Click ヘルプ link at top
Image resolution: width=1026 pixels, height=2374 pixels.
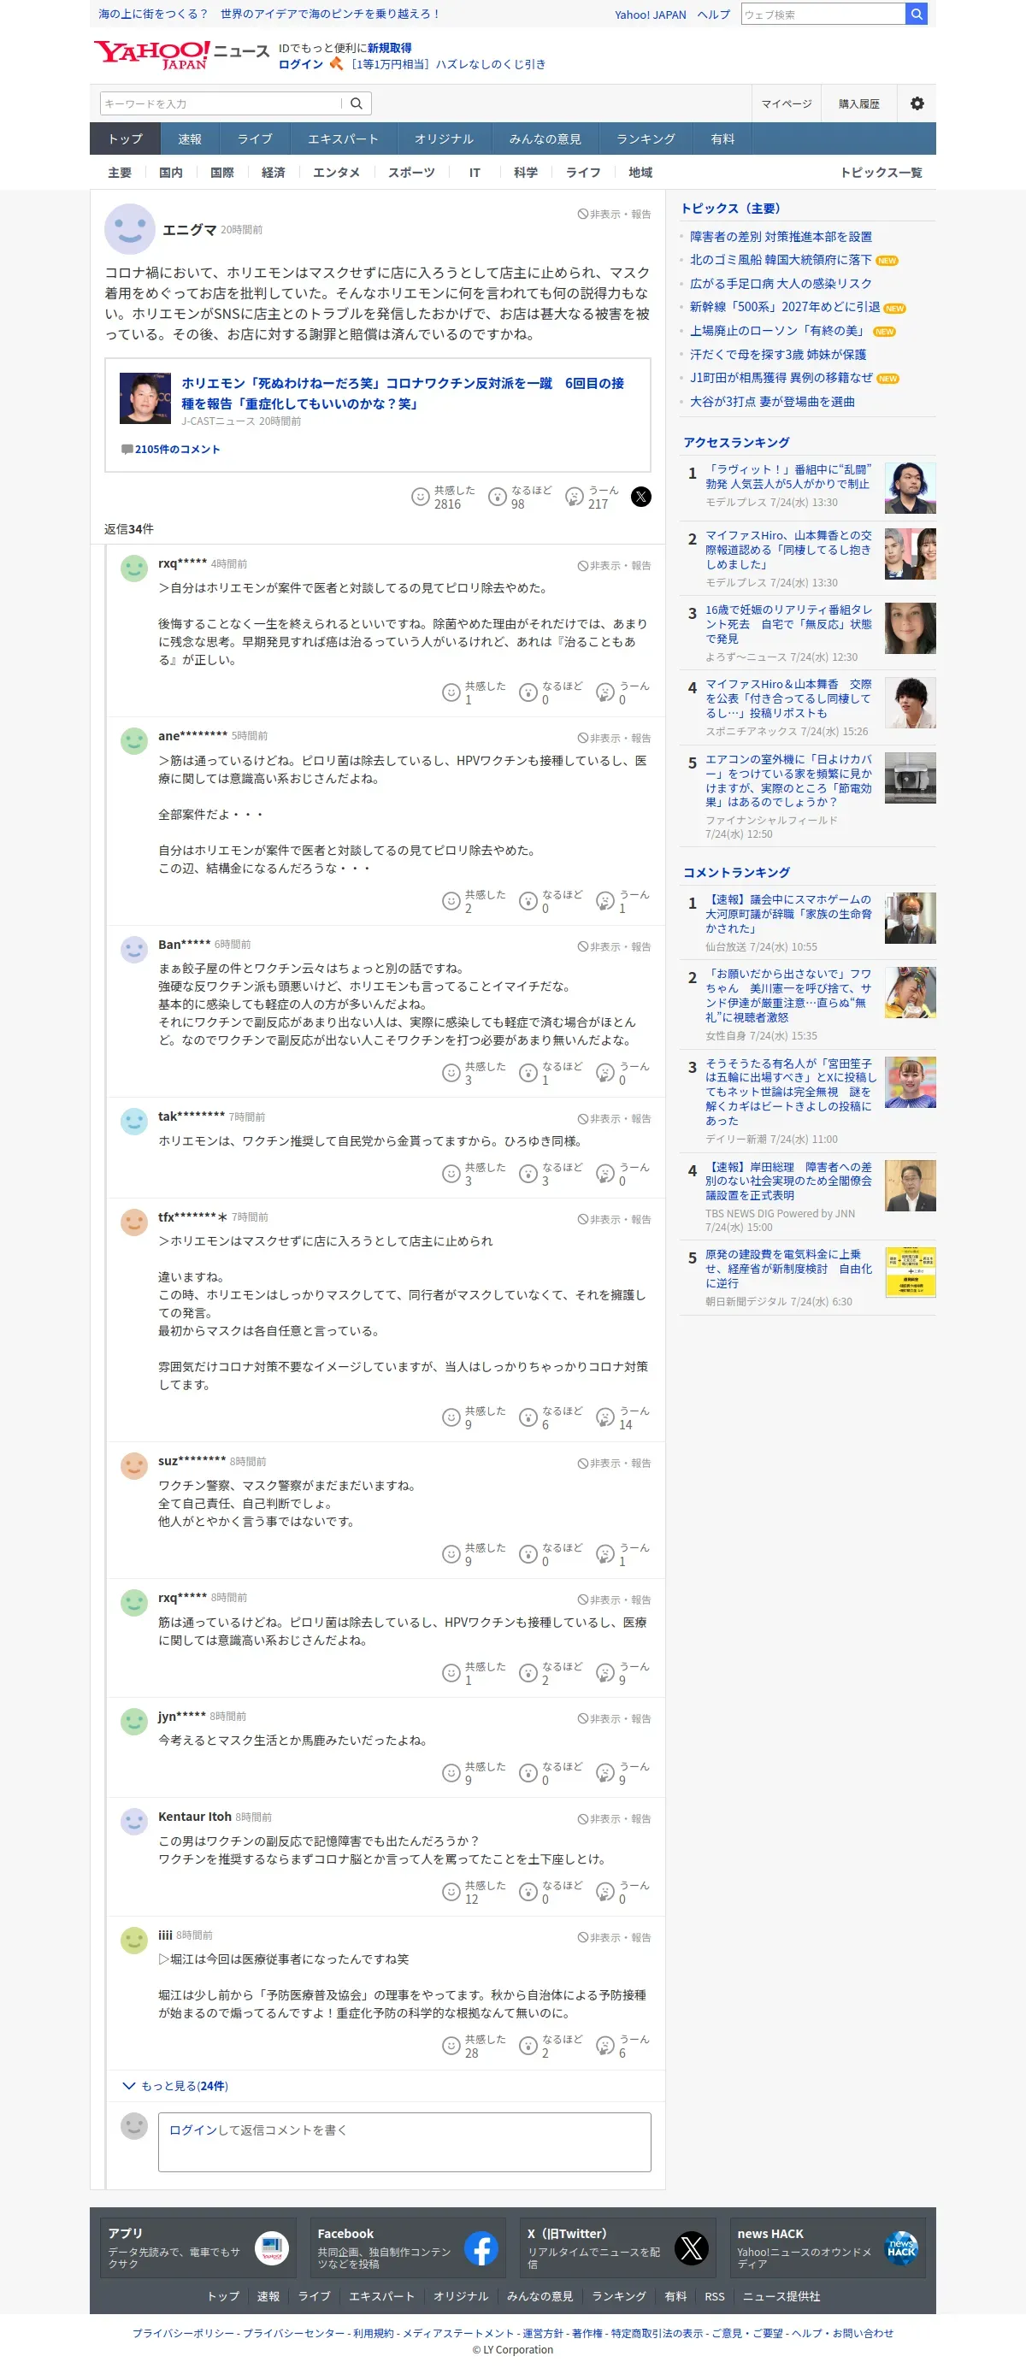712,15
